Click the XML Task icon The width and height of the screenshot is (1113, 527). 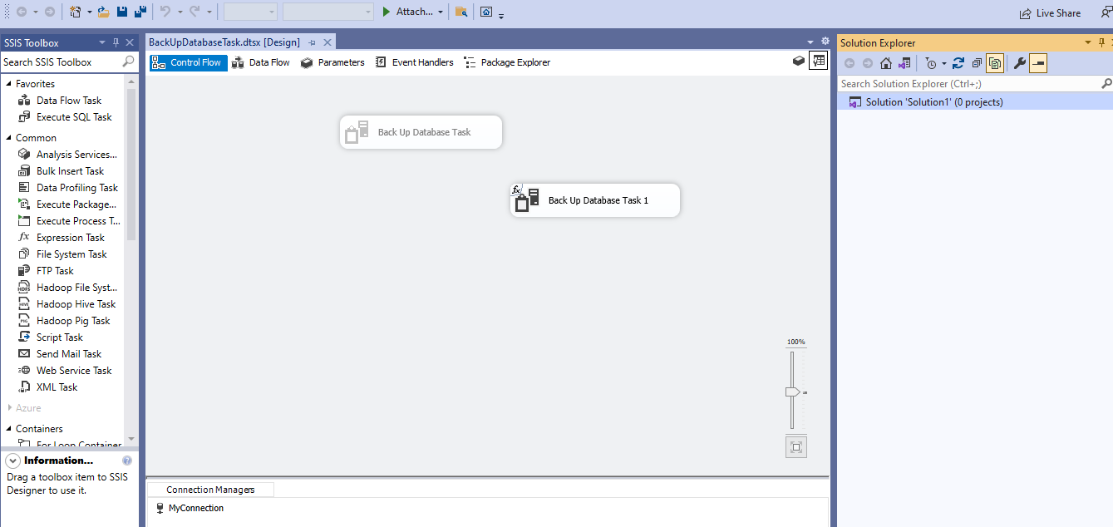(24, 387)
